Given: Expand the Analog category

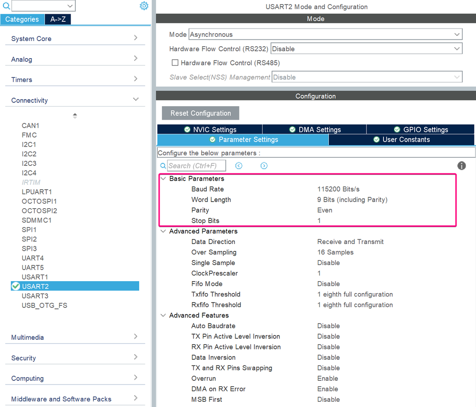Looking at the screenshot, I should pyautogui.click(x=75, y=59).
